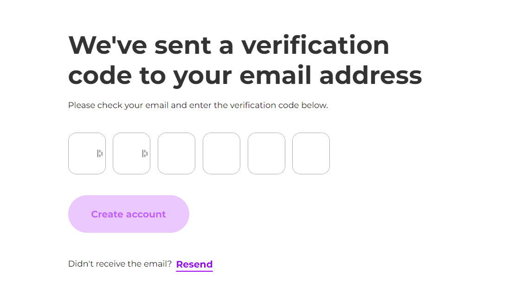Focus the fifth verification code box
527x306 pixels.
click(266, 153)
